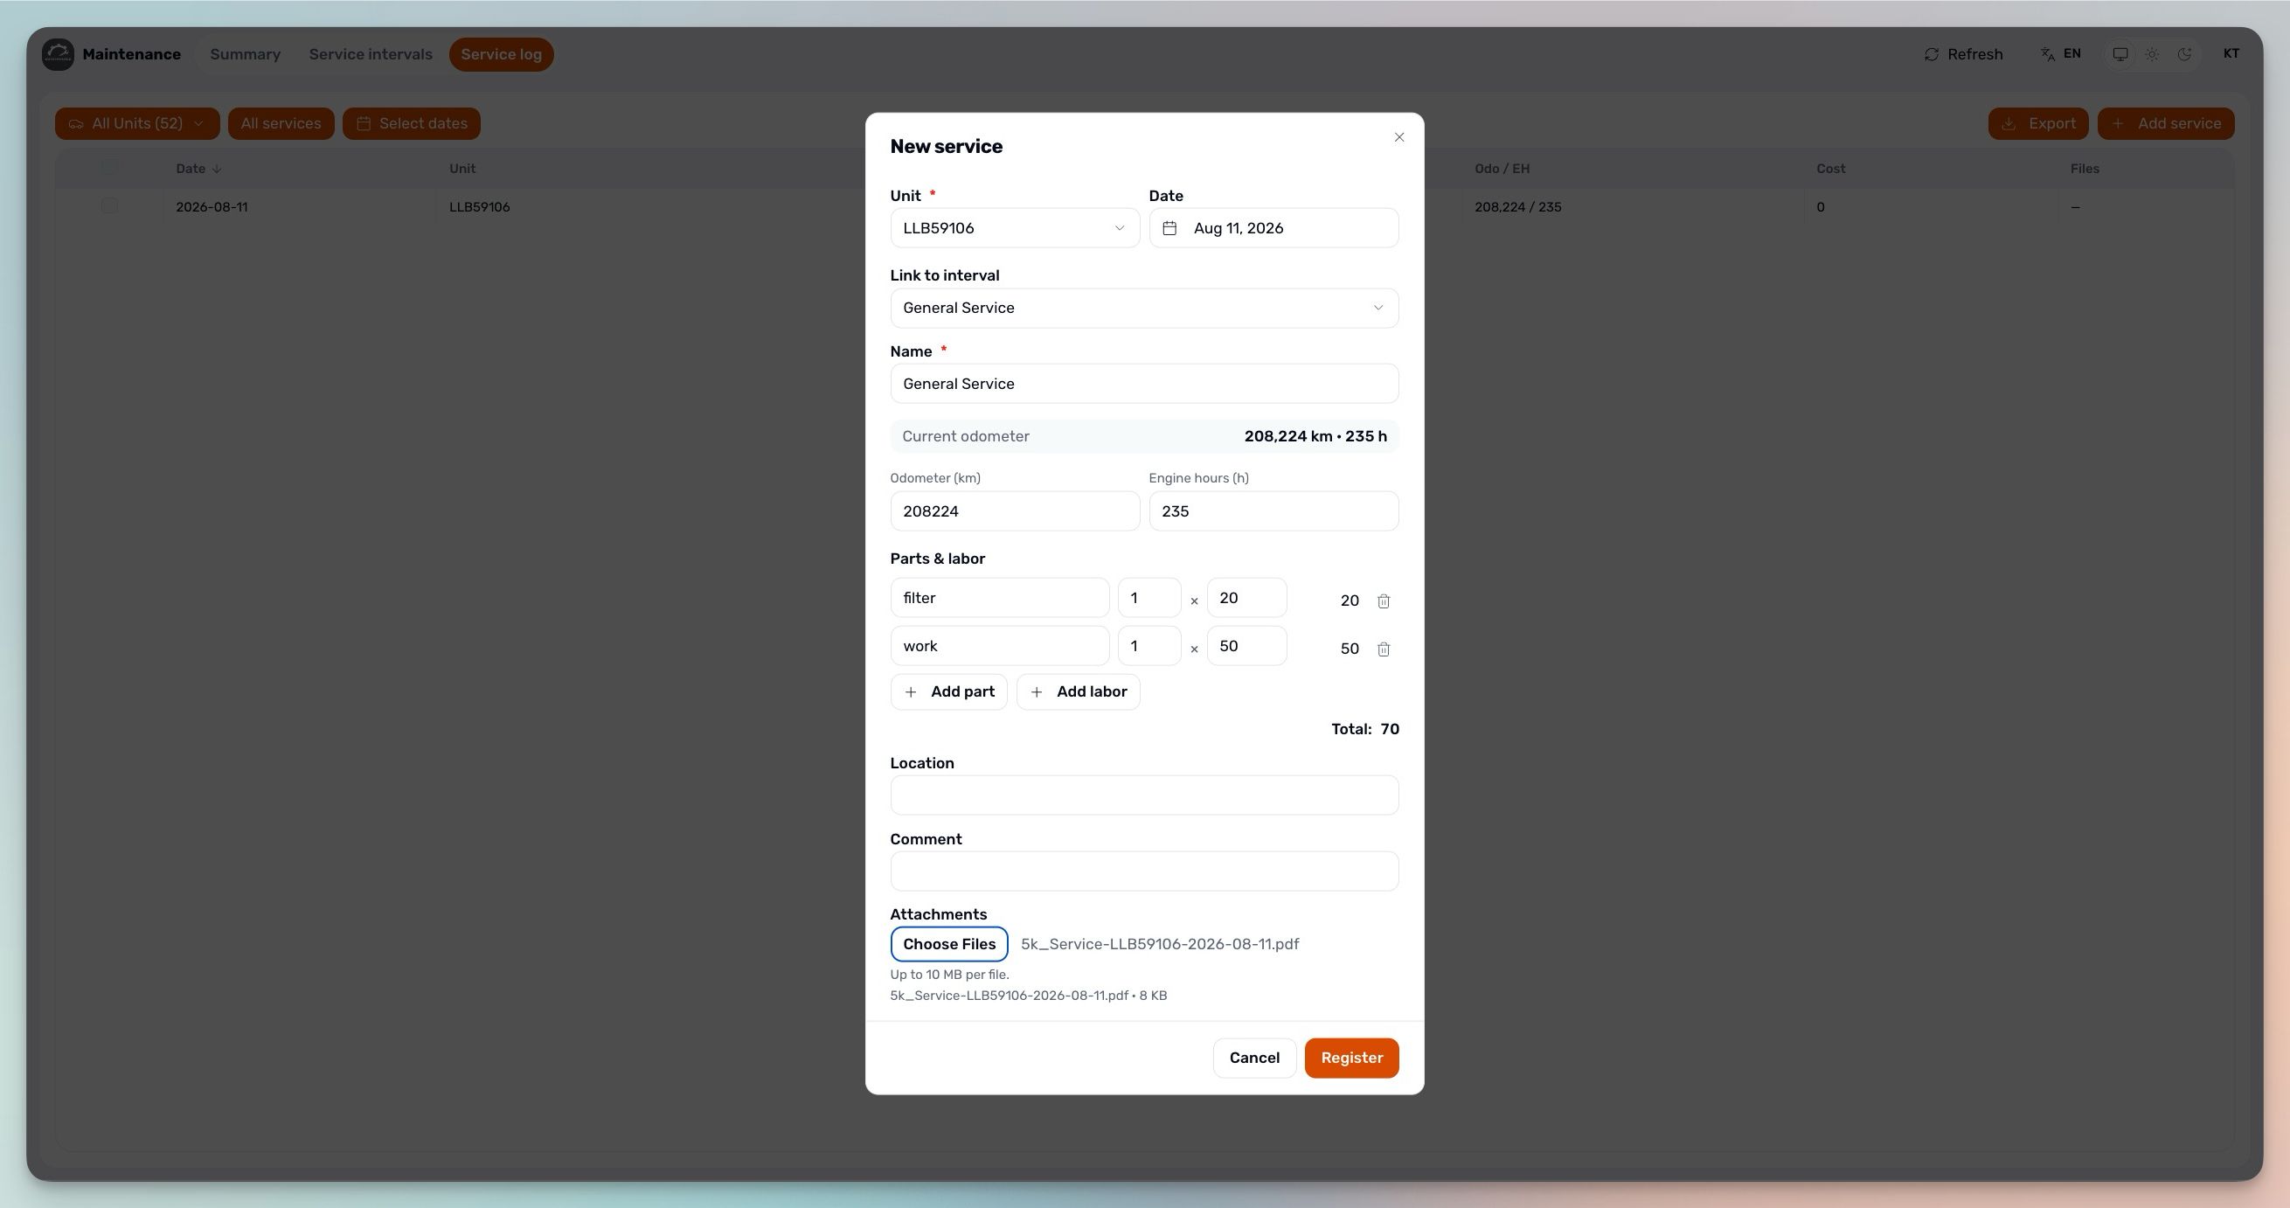Go to the Service intervals tab
Screen dimensions: 2290x1208
pyautogui.click(x=371, y=54)
